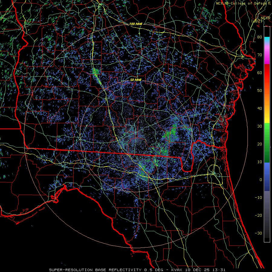Select the "60" tick label on the color scale
Viewport: 272px width, 272px height.
click(x=260, y=73)
